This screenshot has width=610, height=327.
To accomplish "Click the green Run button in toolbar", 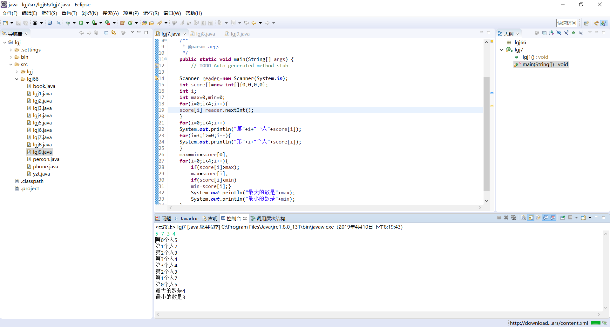I will click(81, 23).
